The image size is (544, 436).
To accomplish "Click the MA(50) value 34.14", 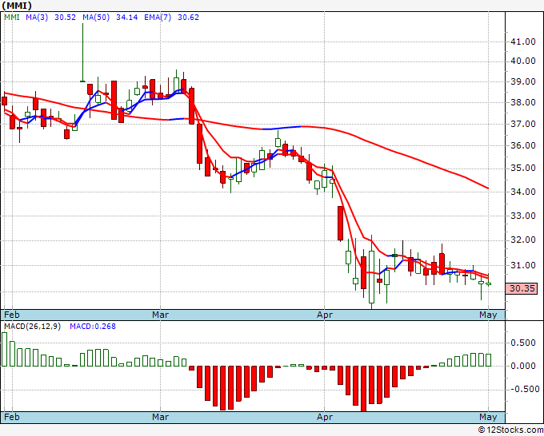I will [126, 18].
